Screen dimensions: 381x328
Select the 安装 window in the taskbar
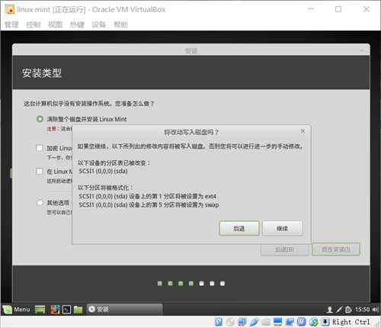[124, 309]
